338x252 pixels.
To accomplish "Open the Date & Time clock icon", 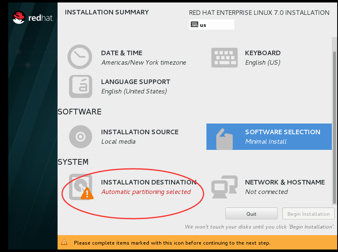I will [x=80, y=57].
